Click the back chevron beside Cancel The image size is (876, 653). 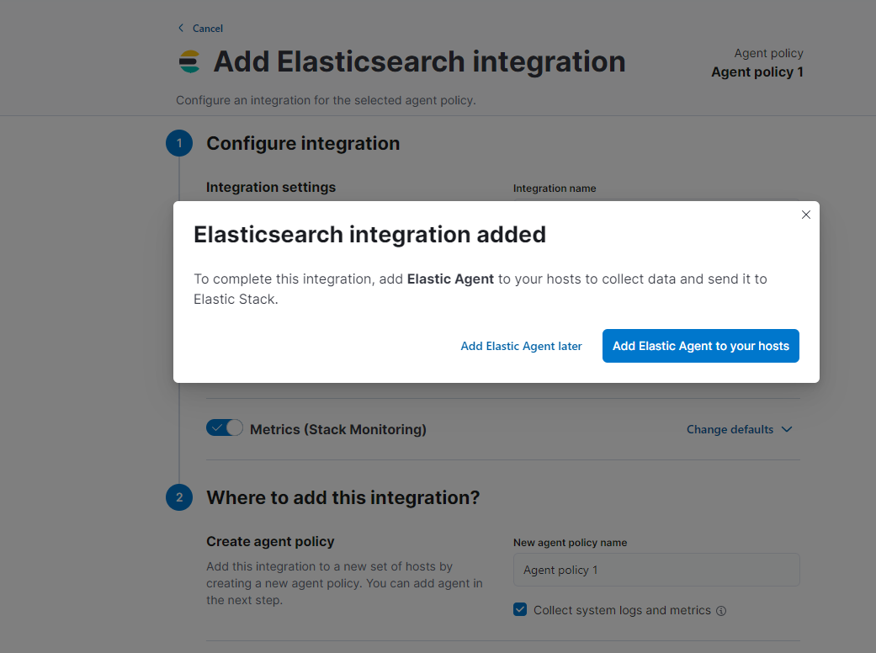181,28
